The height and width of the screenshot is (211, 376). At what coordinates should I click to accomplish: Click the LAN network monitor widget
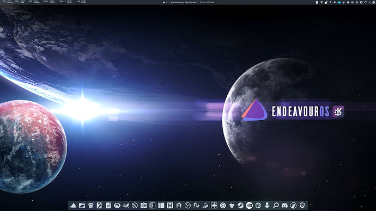82,2
